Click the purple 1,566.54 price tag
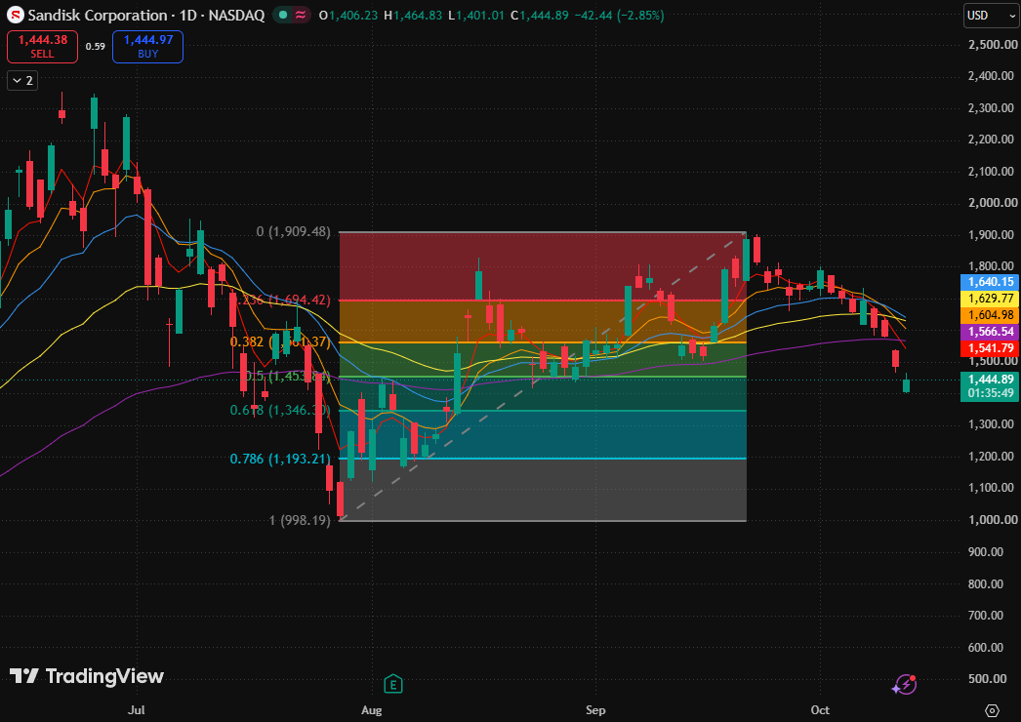 [990, 332]
